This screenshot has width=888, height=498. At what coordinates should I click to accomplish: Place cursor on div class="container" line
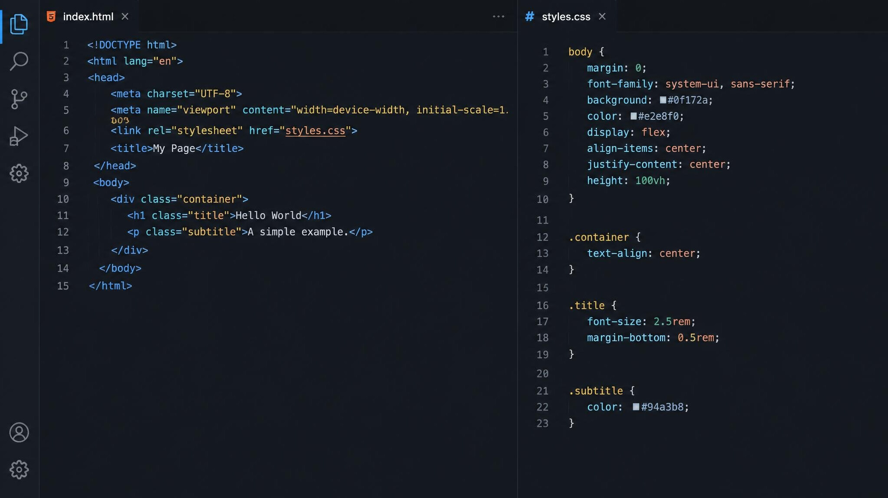[179, 199]
